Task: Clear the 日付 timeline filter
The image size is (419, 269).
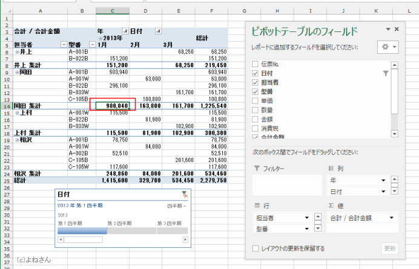Action: [x=185, y=194]
